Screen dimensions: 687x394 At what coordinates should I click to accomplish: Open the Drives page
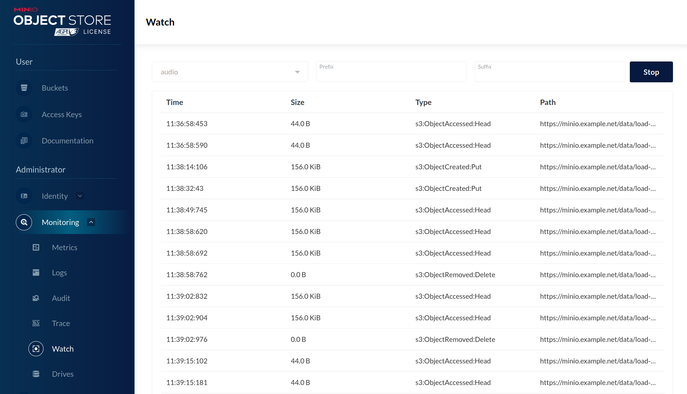pos(63,374)
